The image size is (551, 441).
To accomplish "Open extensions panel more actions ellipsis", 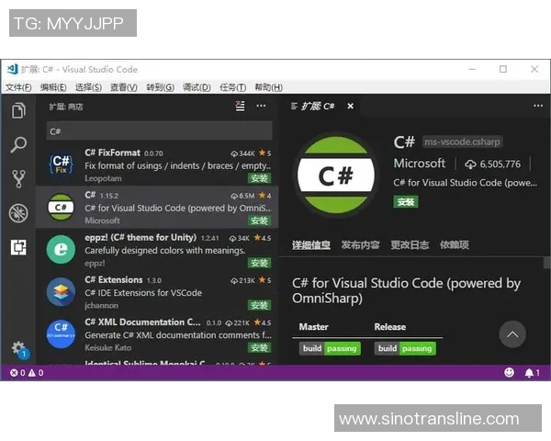I will [261, 106].
